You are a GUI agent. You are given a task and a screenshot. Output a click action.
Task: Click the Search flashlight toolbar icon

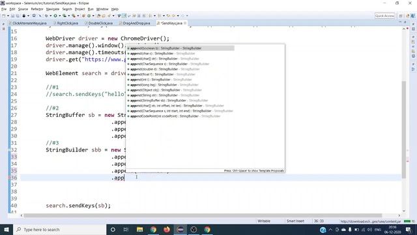click(x=109, y=16)
